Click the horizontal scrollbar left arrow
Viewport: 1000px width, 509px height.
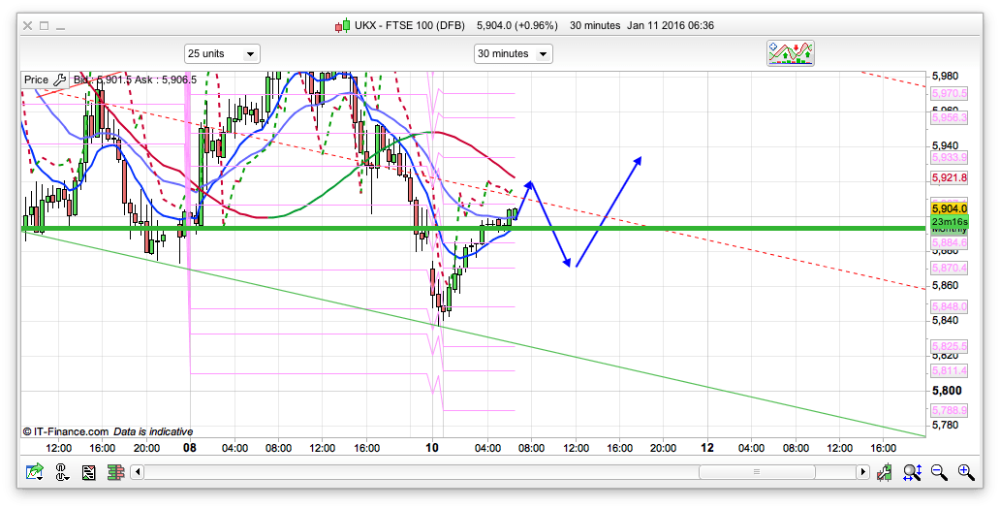click(x=138, y=472)
